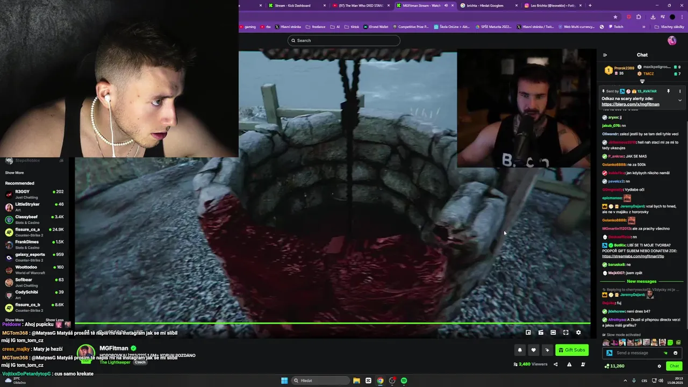Click the MGFitman channel name
Viewport: 688px width, 387px height.
114,348
